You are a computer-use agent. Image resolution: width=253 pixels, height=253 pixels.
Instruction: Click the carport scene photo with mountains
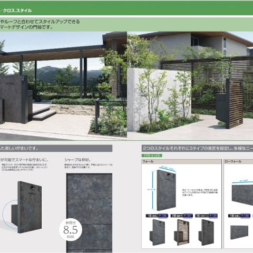pyautogui.click(x=63, y=86)
